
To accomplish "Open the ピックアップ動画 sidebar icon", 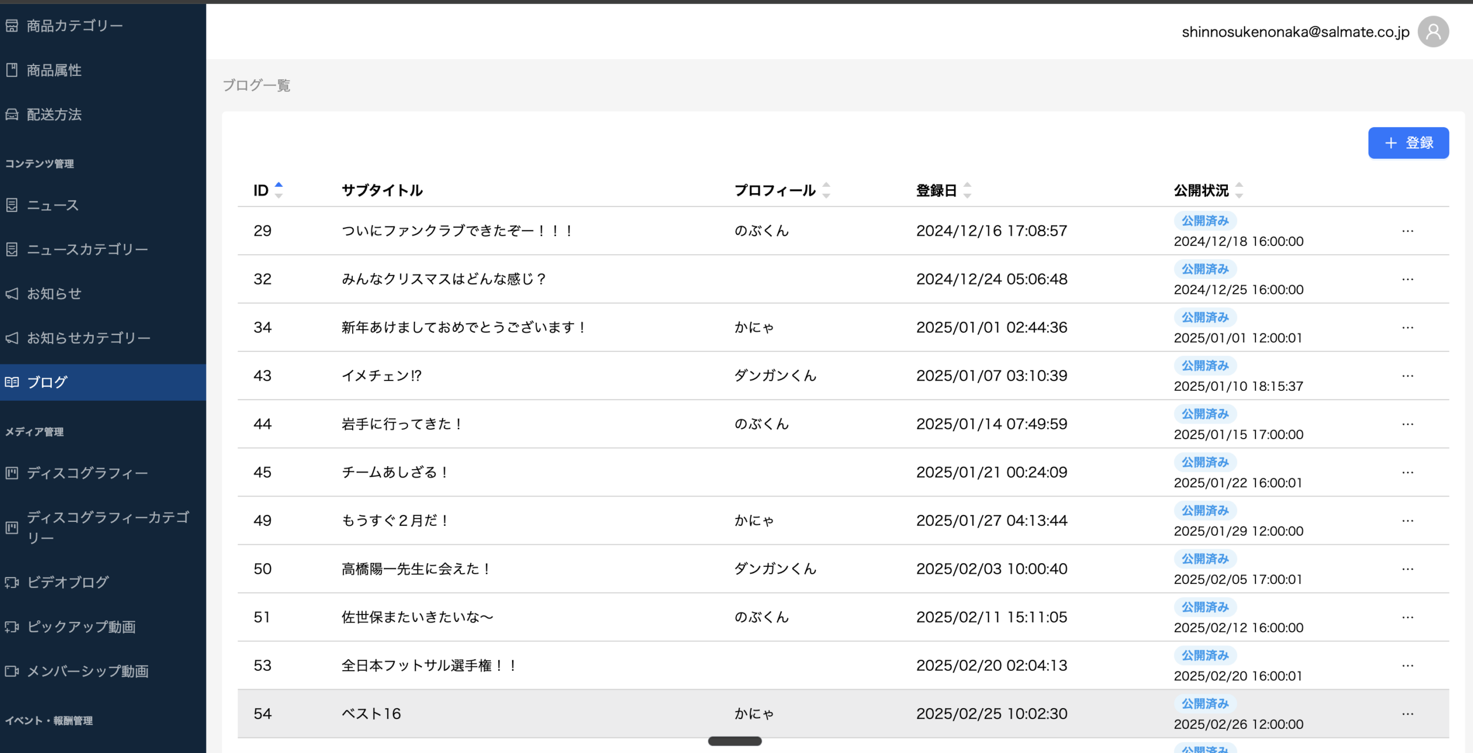I will (x=13, y=627).
